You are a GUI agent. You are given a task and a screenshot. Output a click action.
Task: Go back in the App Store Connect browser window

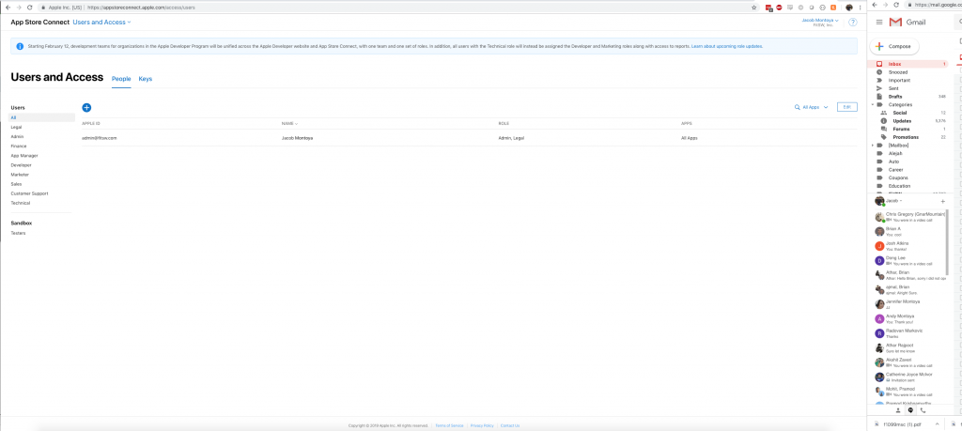coord(8,8)
